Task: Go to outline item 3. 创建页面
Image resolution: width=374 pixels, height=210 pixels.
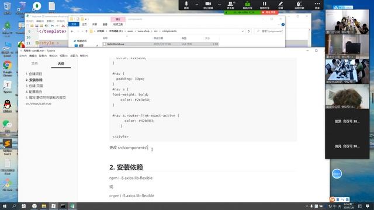Action: [x=34, y=86]
